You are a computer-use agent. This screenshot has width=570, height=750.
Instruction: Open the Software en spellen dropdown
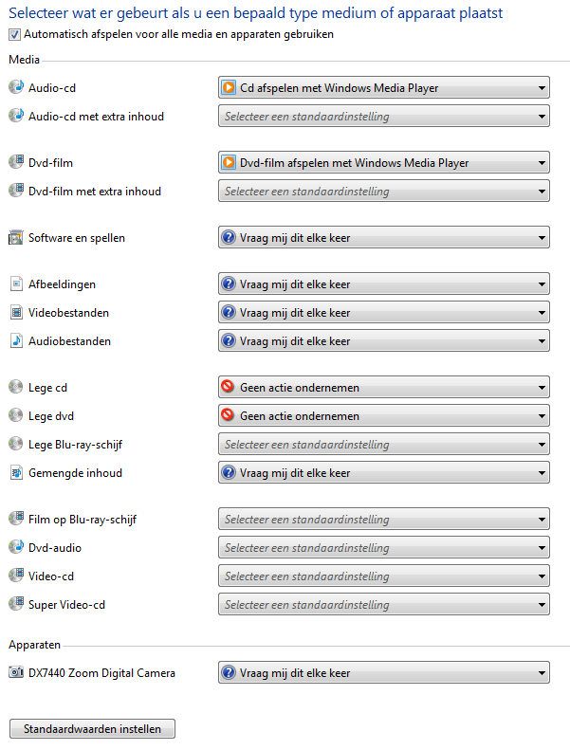coord(384,237)
